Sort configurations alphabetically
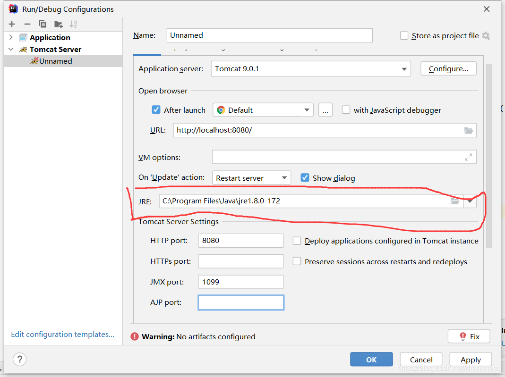Viewport: 505px width, 377px height. (x=73, y=24)
